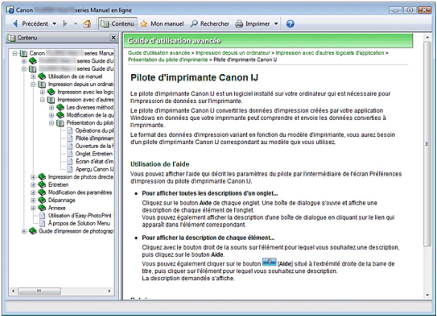Click the Pilote d'imprimante Canon IJ heading
This screenshot has height=316, width=437.
coord(194,78)
